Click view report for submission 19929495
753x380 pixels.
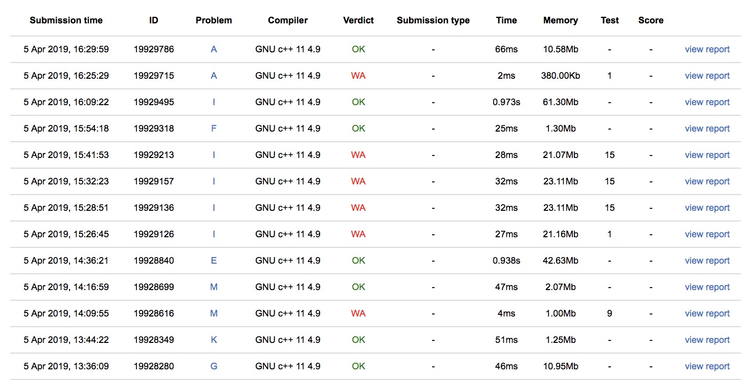tap(707, 102)
